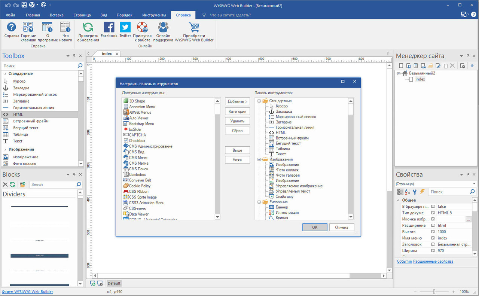Select Бегущий текст in dialog tree
Image resolution: width=479 pixels, height=296 pixels.
[288, 143]
